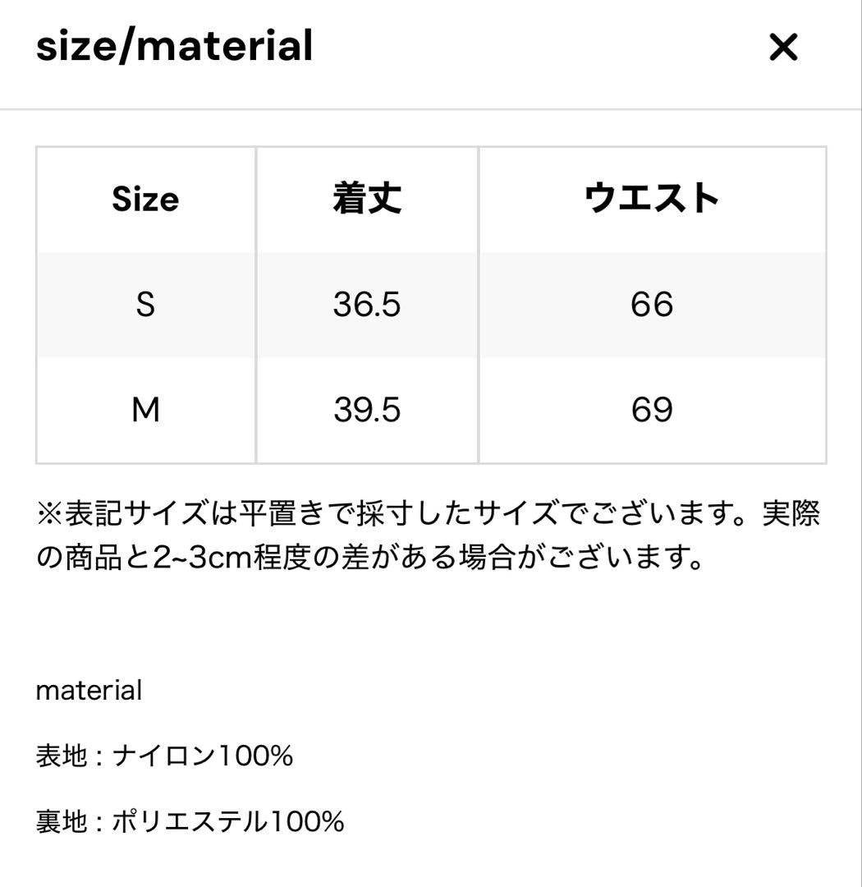Screen dimensions: 862x887
Task: Click the ウエスト column header
Action: [x=653, y=198]
